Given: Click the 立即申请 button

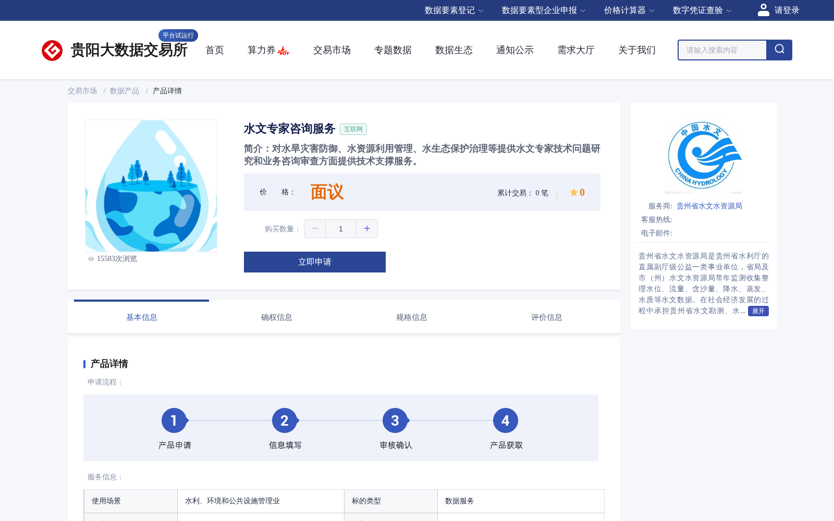Looking at the screenshot, I should [315, 262].
